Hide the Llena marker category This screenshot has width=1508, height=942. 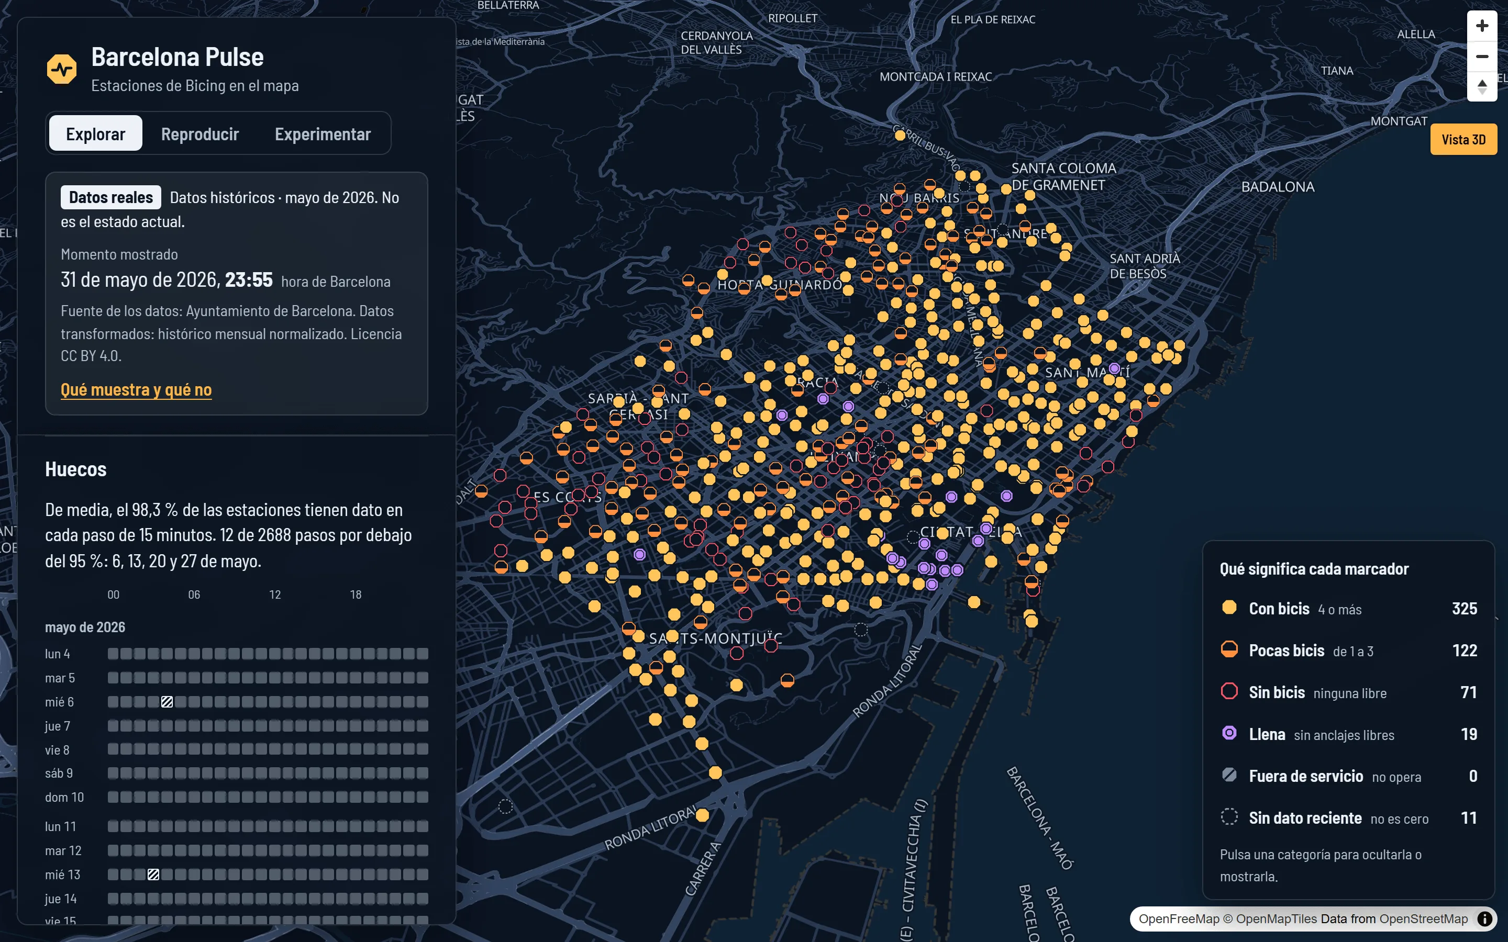coord(1348,734)
